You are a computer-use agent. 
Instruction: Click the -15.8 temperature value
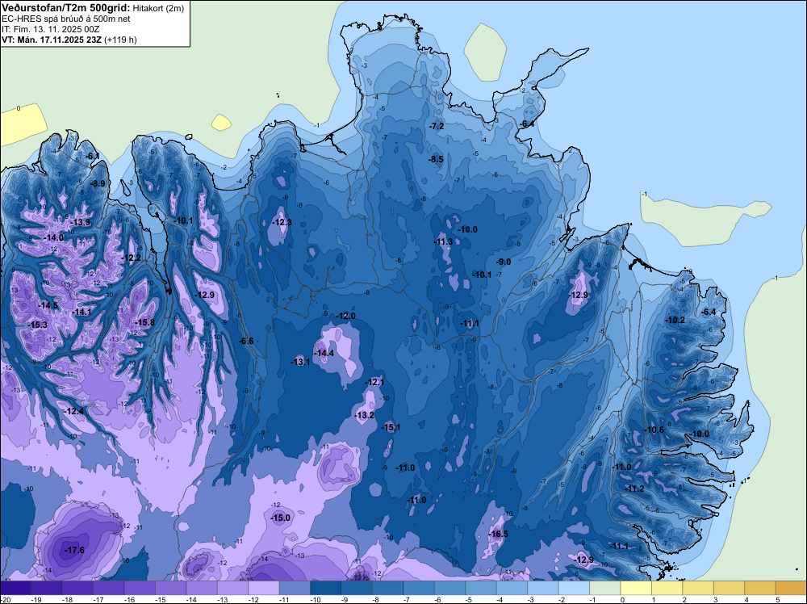pos(144,322)
